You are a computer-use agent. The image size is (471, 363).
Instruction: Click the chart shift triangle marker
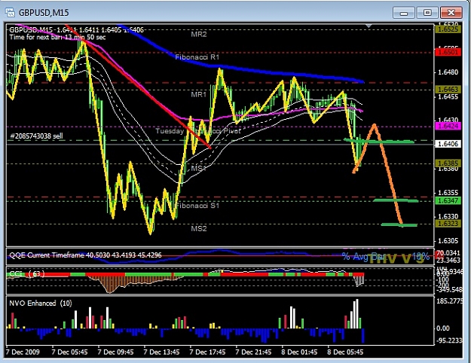click(369, 26)
